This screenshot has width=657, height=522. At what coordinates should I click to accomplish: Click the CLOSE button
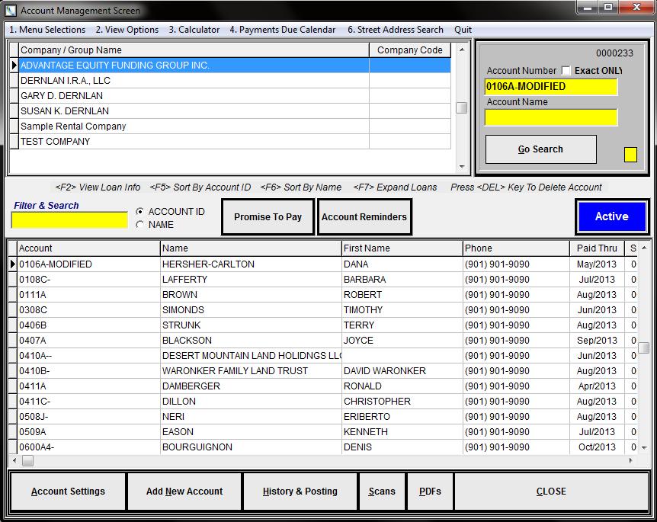pos(551,492)
